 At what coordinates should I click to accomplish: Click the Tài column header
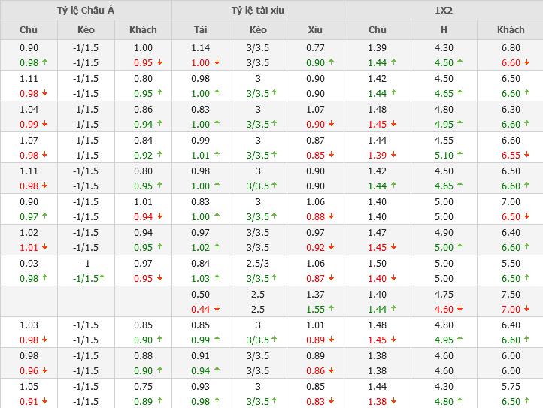pyautogui.click(x=200, y=30)
